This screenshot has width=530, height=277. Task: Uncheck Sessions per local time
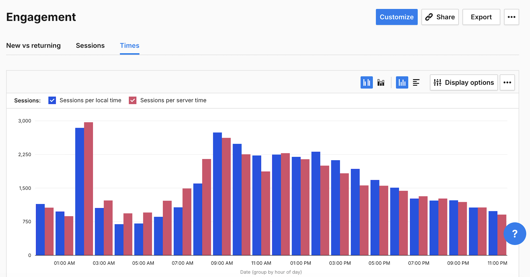52,100
